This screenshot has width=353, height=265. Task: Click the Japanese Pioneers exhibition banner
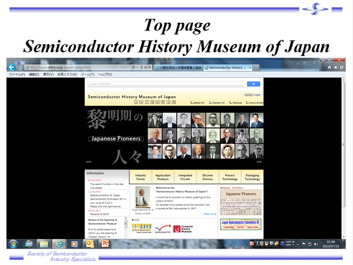[241, 202]
